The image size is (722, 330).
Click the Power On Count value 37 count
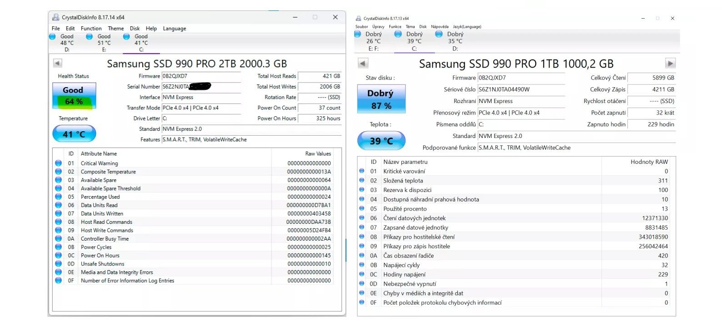point(319,108)
